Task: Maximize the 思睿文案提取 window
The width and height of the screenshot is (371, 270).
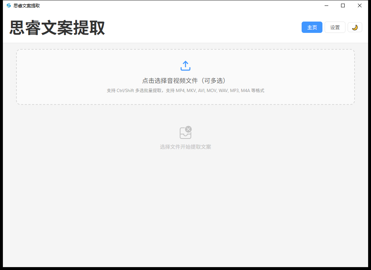Action: (343, 5)
